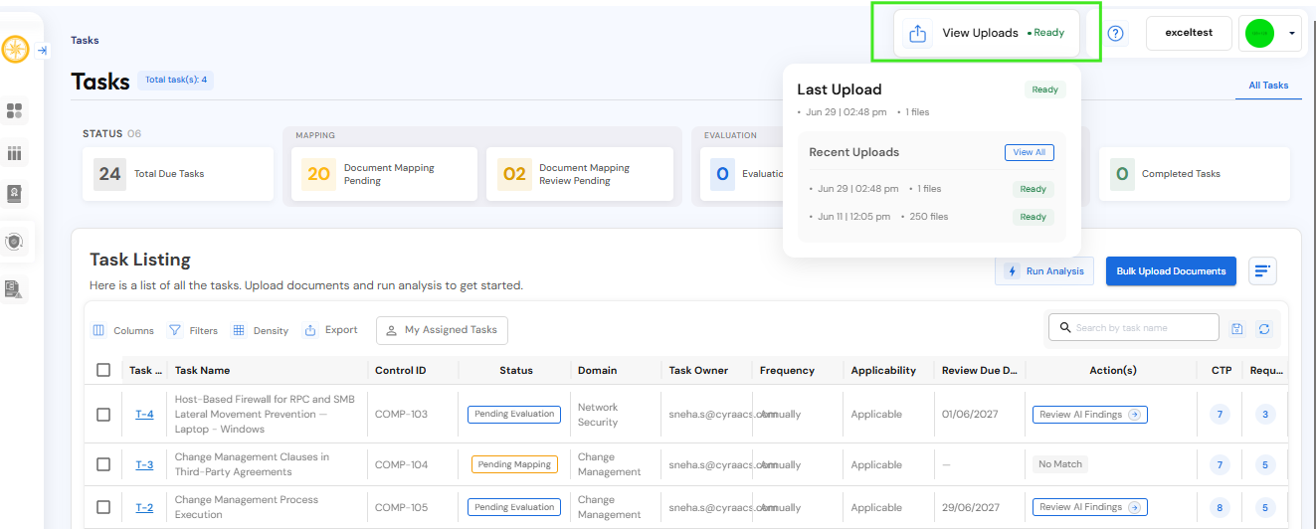Click the save view icon near search
The image size is (1316, 529).
click(x=1237, y=328)
